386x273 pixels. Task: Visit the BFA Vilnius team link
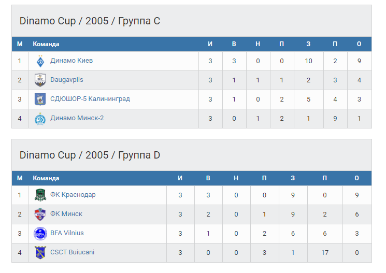tap(67, 233)
